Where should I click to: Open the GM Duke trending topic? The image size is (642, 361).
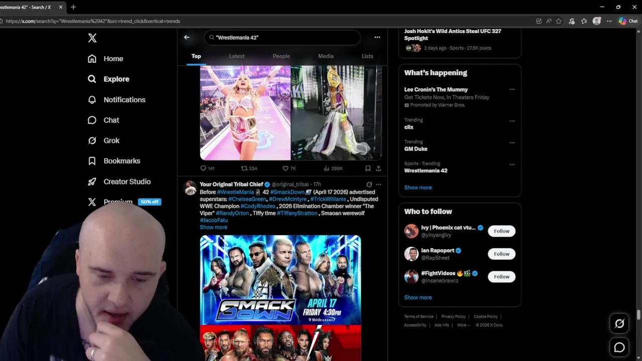[416, 149]
